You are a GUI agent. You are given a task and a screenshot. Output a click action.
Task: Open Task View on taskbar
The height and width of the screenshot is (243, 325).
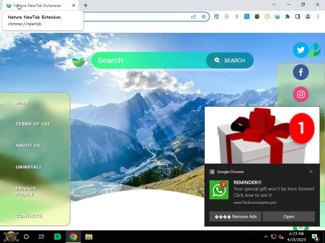point(42,237)
